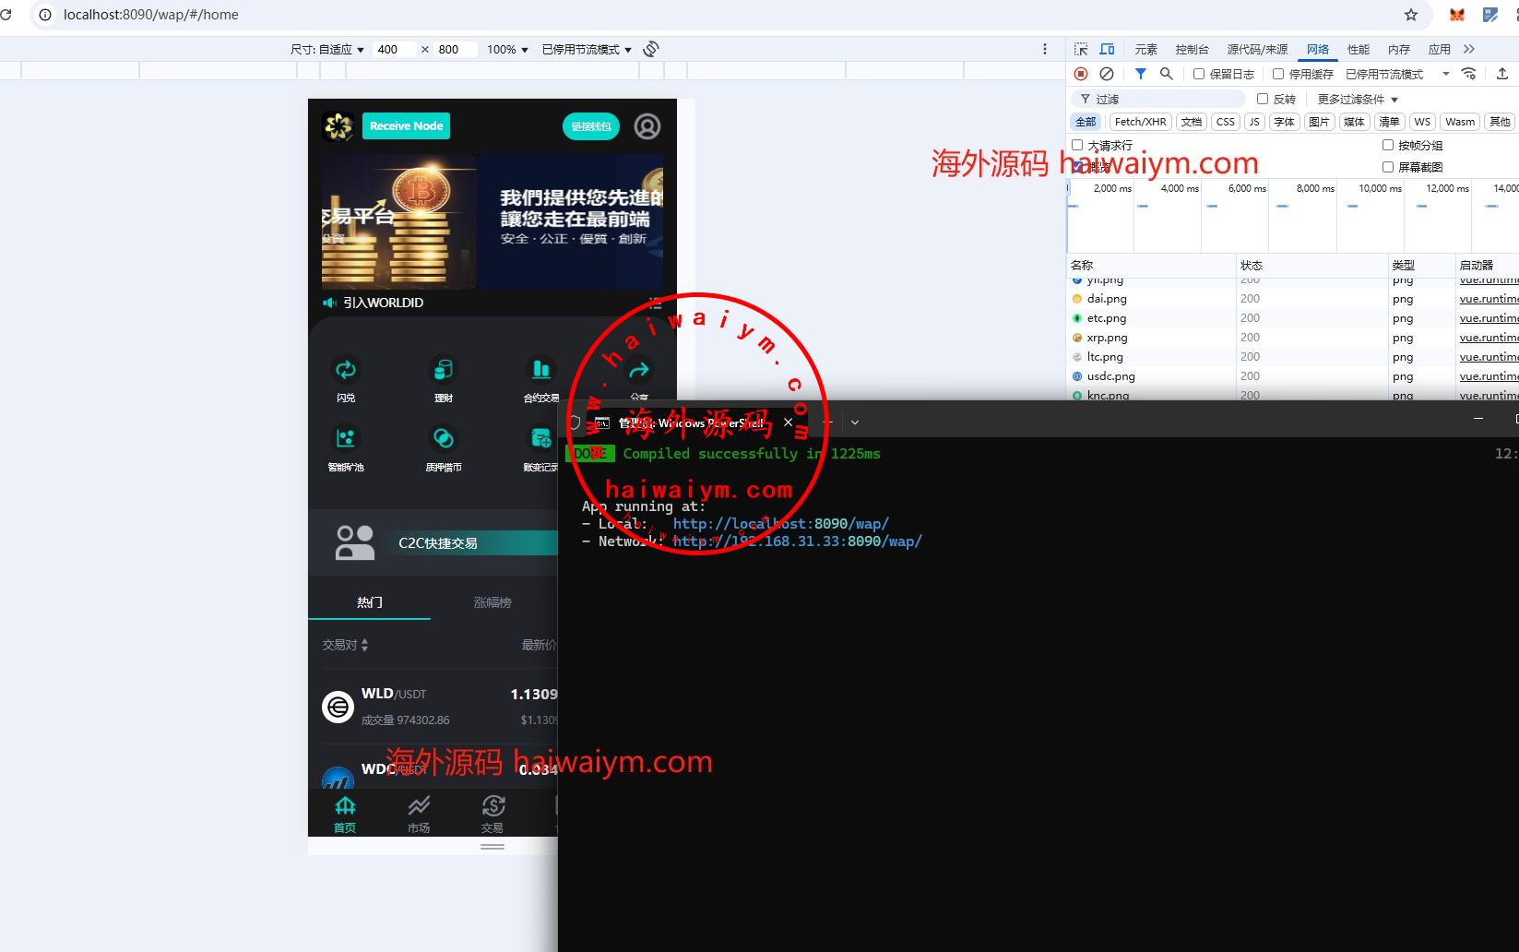Switch to the 控制台 DevTools tab

coord(1192,49)
